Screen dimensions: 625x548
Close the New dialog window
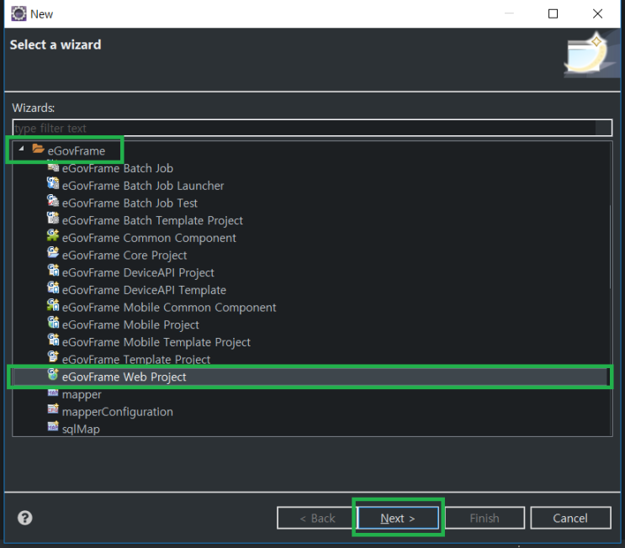597,14
